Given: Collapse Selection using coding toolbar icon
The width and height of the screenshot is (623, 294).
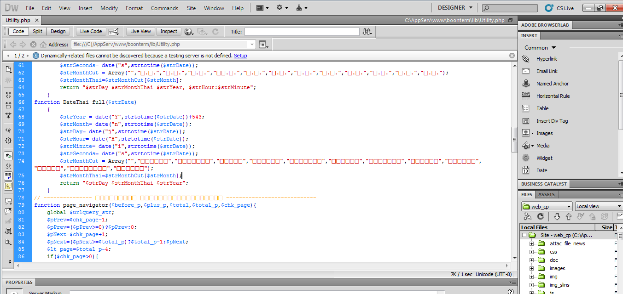Looking at the screenshot, I should (8, 105).
